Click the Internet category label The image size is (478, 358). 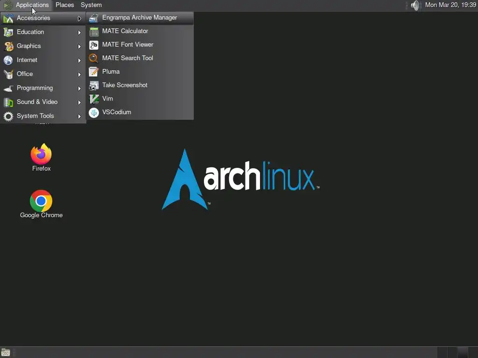[27, 60]
